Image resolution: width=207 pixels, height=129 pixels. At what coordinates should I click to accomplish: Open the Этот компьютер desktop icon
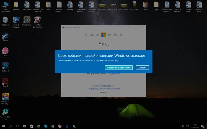[5, 7]
